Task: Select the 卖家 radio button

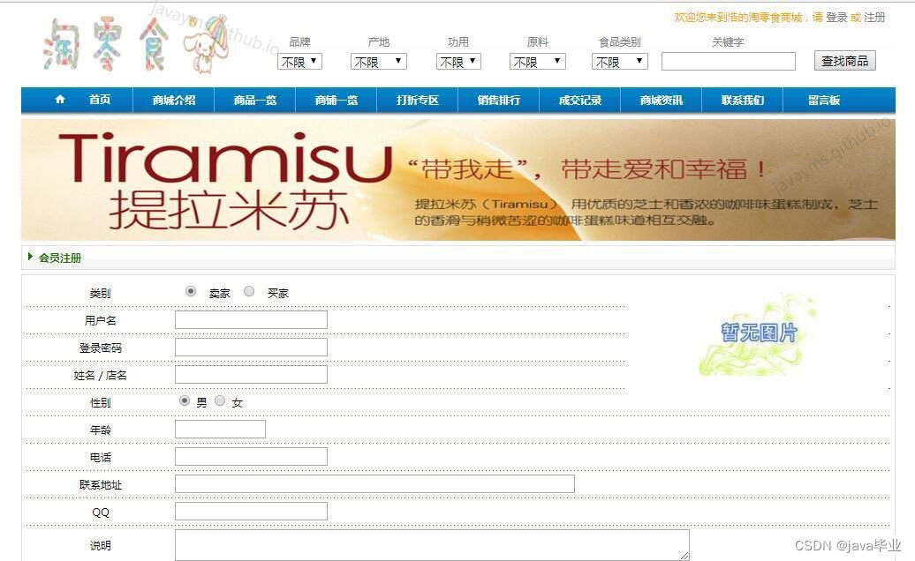Action: (x=190, y=290)
